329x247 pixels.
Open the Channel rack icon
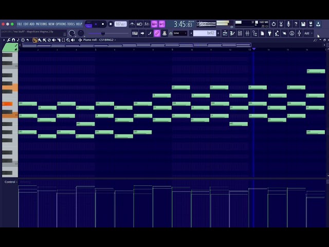point(240,33)
